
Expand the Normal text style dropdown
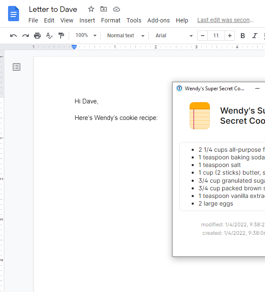click(x=125, y=36)
